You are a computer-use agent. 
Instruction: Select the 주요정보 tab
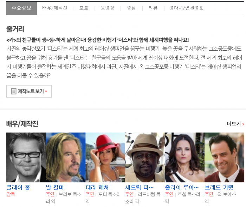[x=21, y=8]
